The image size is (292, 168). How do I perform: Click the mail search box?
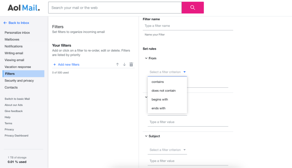click(x=114, y=7)
